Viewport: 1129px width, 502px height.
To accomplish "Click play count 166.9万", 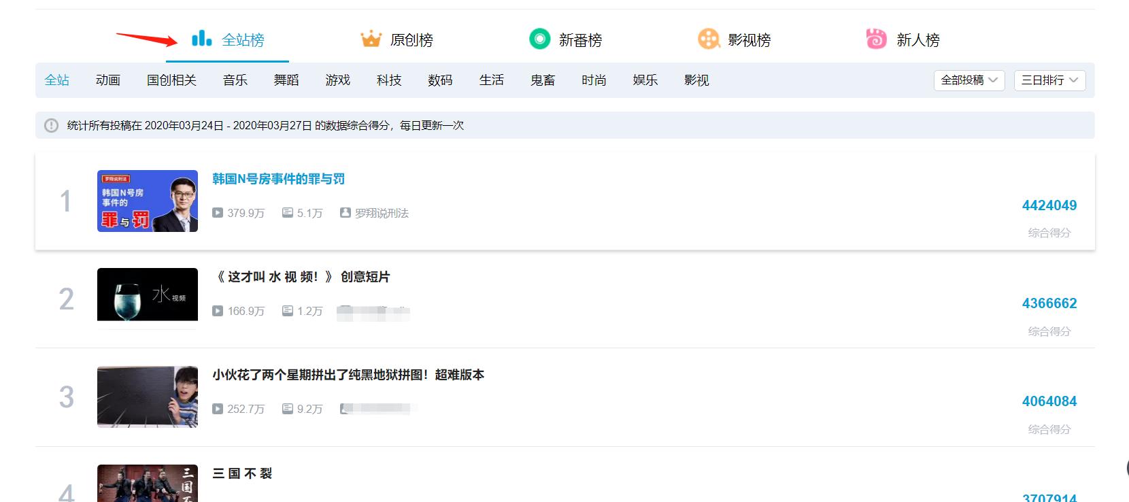I will [246, 311].
